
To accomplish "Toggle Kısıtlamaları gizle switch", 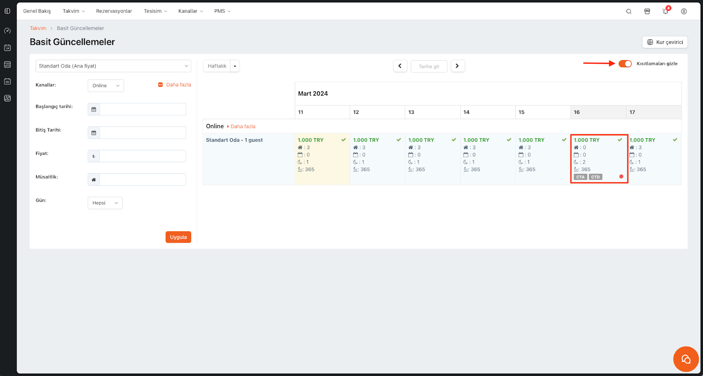I will [625, 64].
